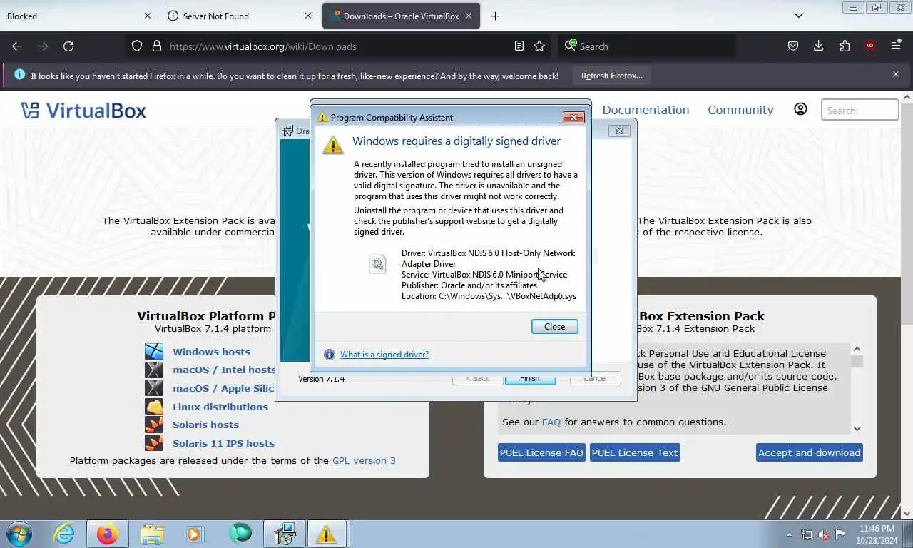Close the Program Compatibility Assistant dialog via Close button
Screen dimensions: 913x548
pyautogui.click(x=554, y=326)
